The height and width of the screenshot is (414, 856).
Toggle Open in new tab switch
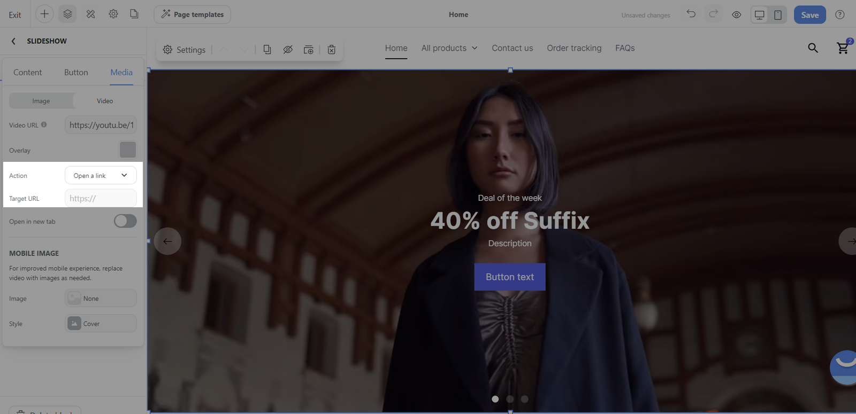(x=125, y=221)
